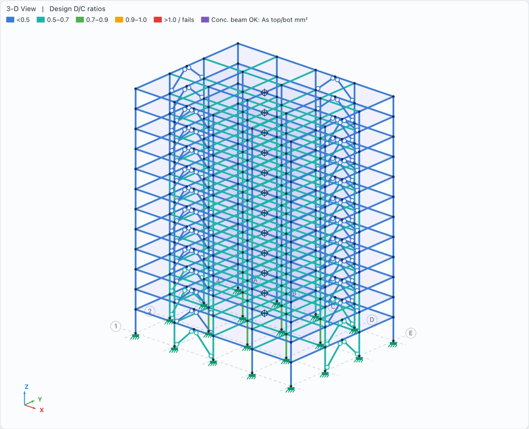Click 'Conc. beam OK: As top/bot mm²' label
This screenshot has height=429, width=529.
point(259,20)
